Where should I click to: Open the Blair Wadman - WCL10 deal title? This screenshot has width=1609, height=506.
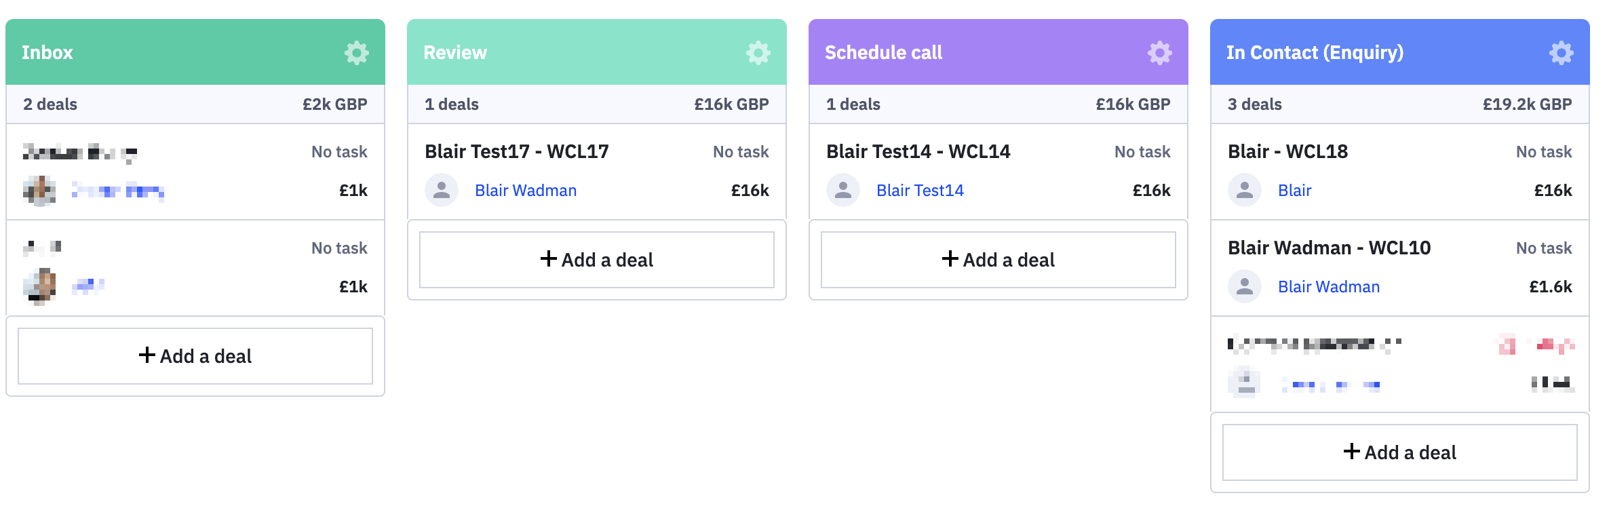(x=1329, y=248)
